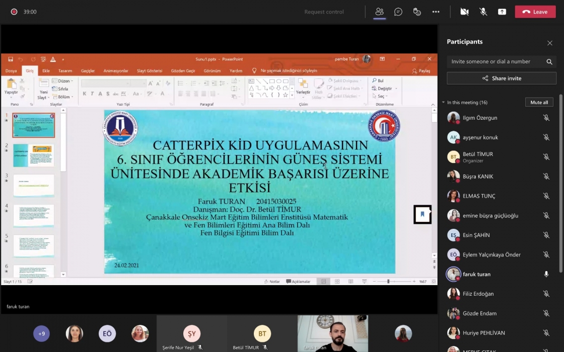Click the zoom in plus button
The width and height of the screenshot is (564, 352).
(x=414, y=282)
